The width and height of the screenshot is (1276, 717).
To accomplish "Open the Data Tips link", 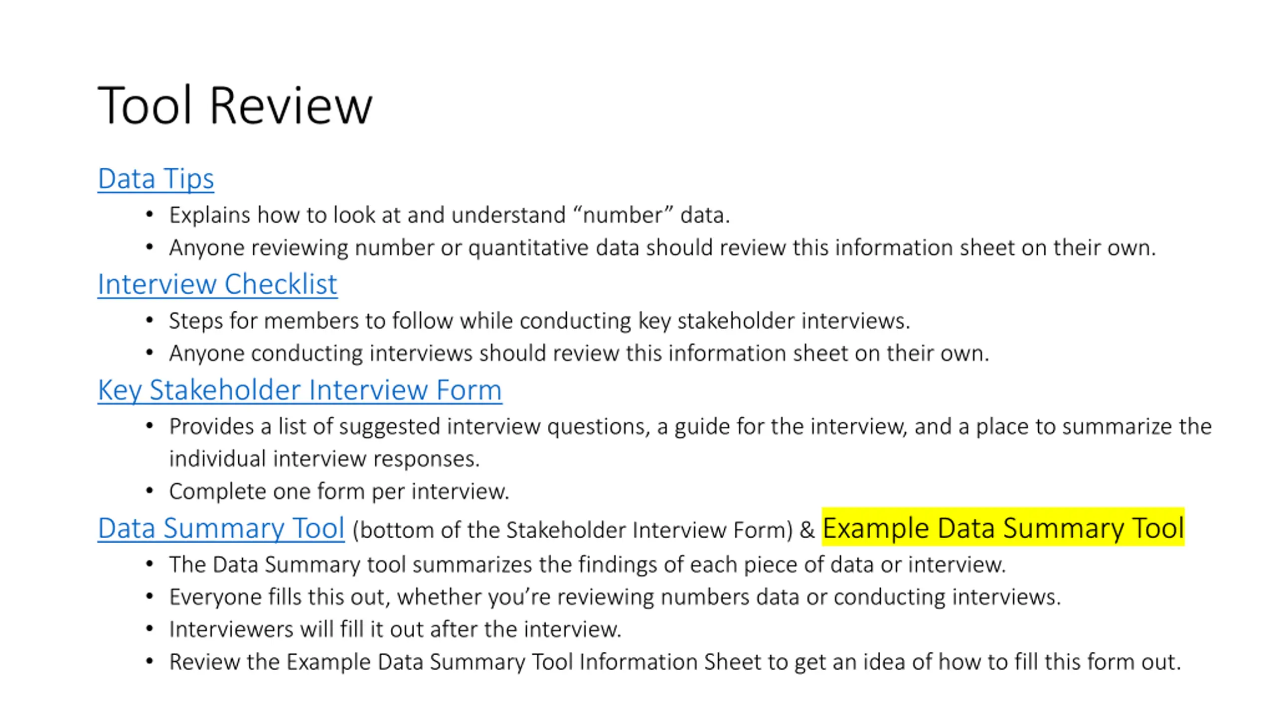I will (x=156, y=178).
